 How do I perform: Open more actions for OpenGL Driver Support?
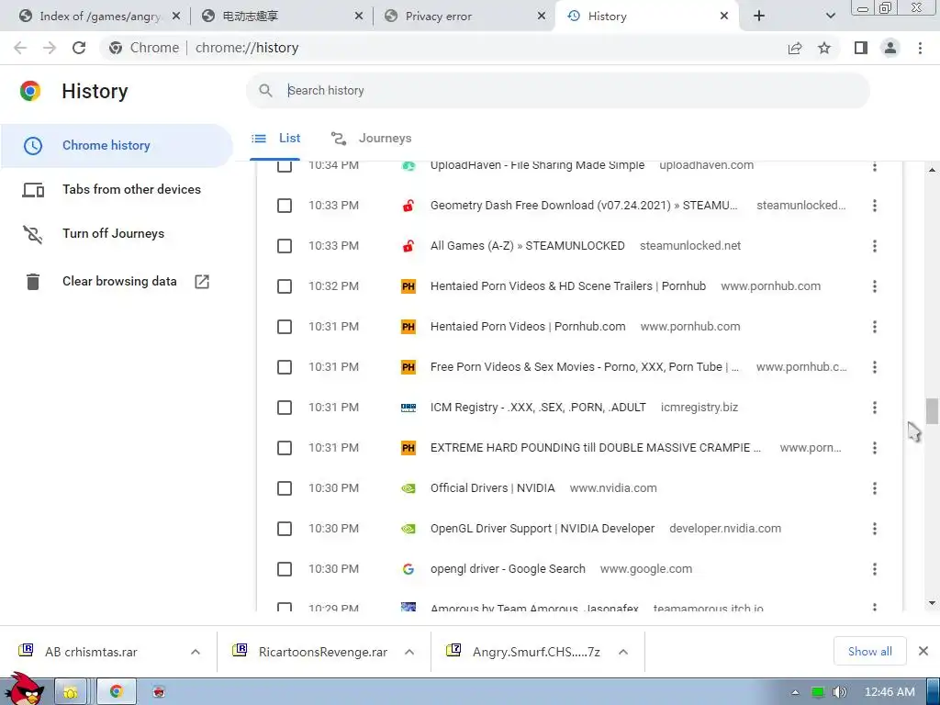[x=875, y=529]
